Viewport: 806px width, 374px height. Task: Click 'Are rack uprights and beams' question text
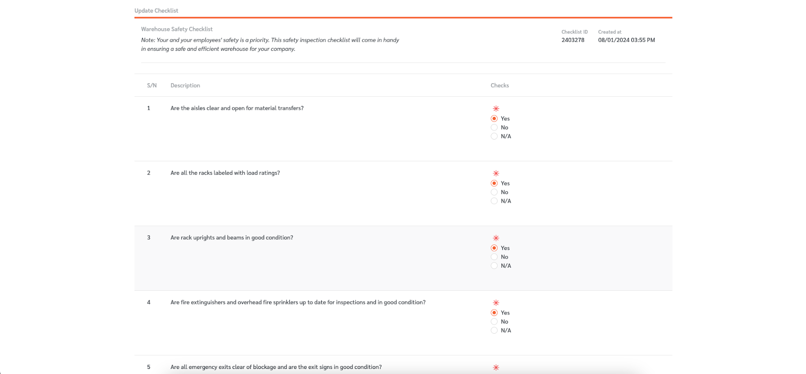[x=232, y=238]
